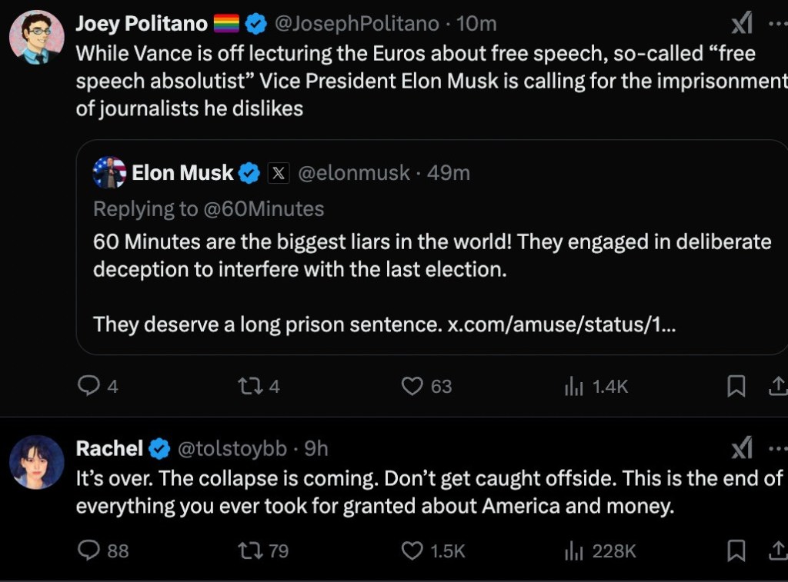Open Rachel's profile avatar

coord(36,461)
